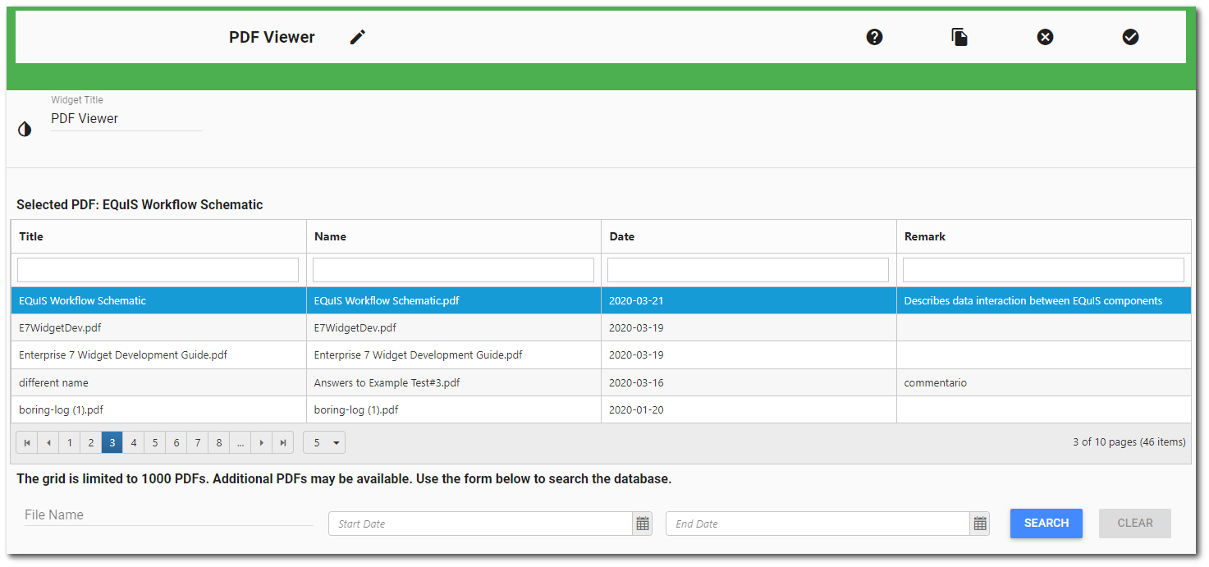Open the widget color contrast icon

click(25, 129)
